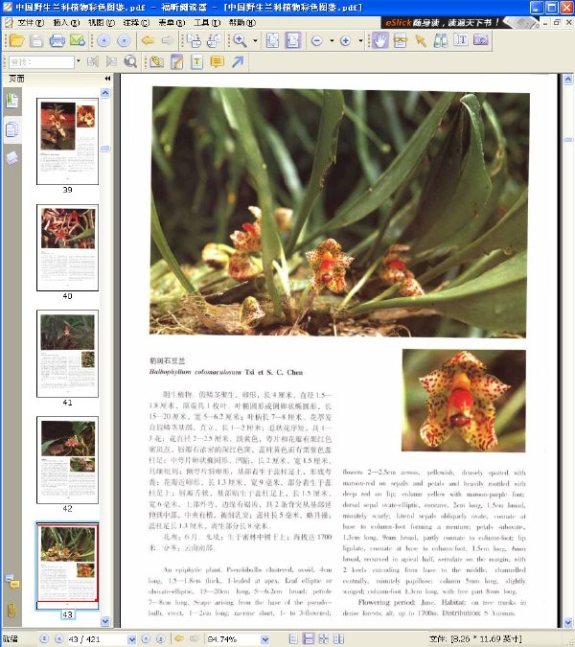Image resolution: width=575 pixels, height=647 pixels.
Task: Click thumbnail panel scroll down arrow
Action: pos(105,620)
